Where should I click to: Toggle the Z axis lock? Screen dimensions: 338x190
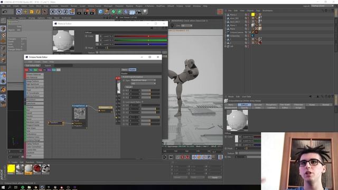pos(65,12)
